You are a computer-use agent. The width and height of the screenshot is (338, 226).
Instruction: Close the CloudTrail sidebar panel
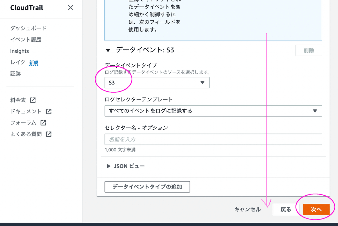pyautogui.click(x=70, y=8)
